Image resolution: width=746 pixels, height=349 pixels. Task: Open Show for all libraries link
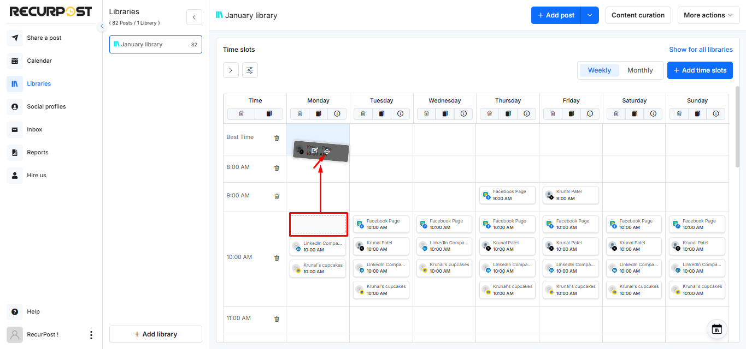(701, 49)
